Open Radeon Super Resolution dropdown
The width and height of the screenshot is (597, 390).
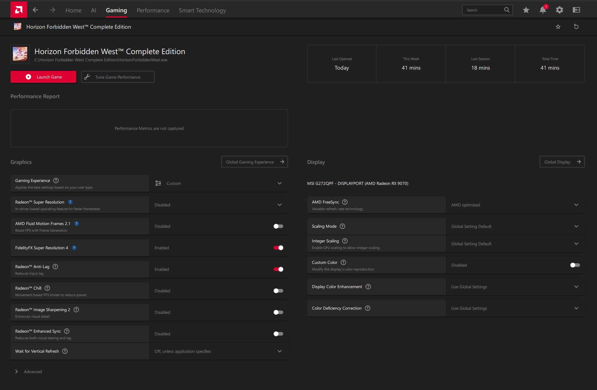tap(219, 205)
